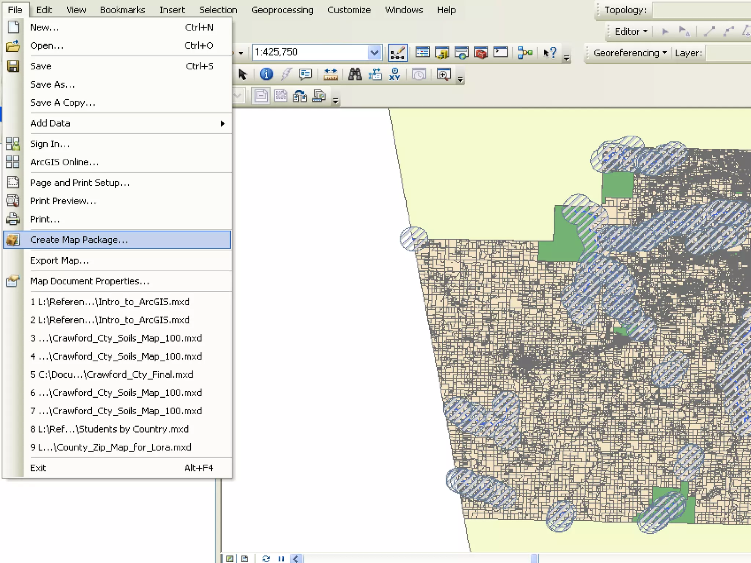Viewport: 751px width, 563px height.
Task: Open the Python command window icon
Action: pyautogui.click(x=501, y=53)
